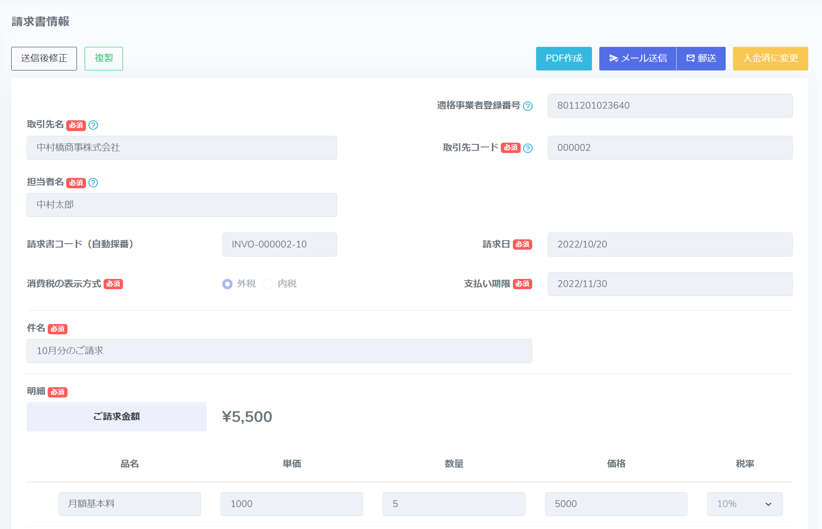The width and height of the screenshot is (822, 529).
Task: Click help icon beside 担当者名
Action: point(93,183)
